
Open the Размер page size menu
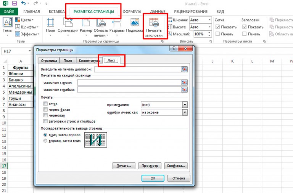(86, 27)
